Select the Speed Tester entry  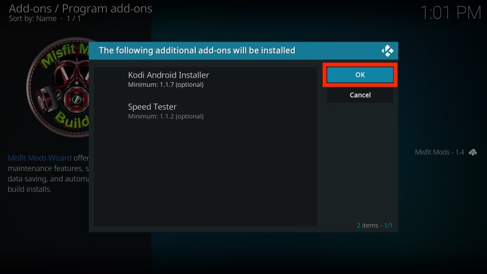click(x=205, y=111)
